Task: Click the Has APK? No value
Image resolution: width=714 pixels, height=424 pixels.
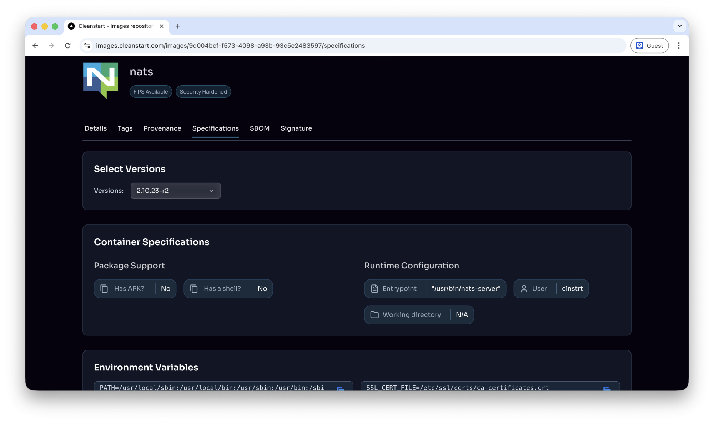Action: pos(166,289)
